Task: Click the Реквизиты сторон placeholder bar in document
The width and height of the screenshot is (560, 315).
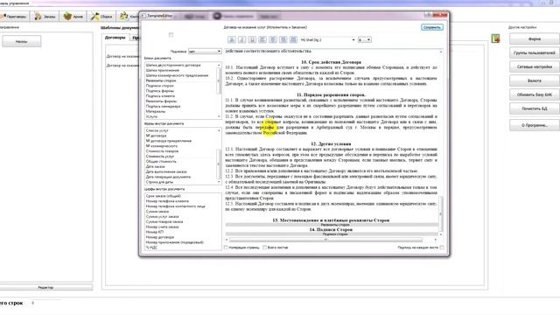Action: tap(332, 225)
